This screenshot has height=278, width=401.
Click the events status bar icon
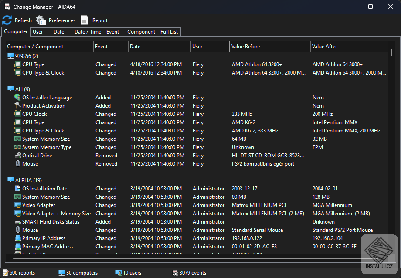click(x=175, y=273)
